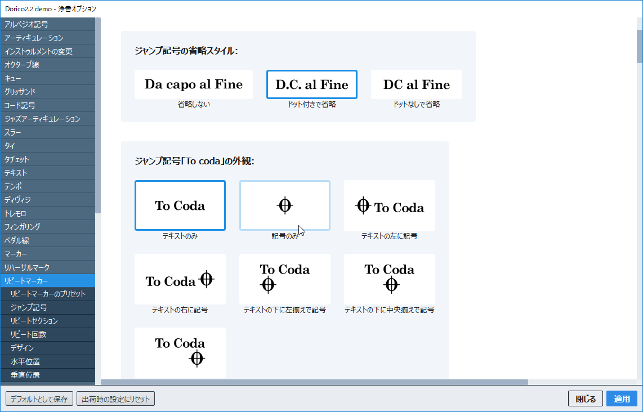Select symbol below text center-aligned option

389,279
